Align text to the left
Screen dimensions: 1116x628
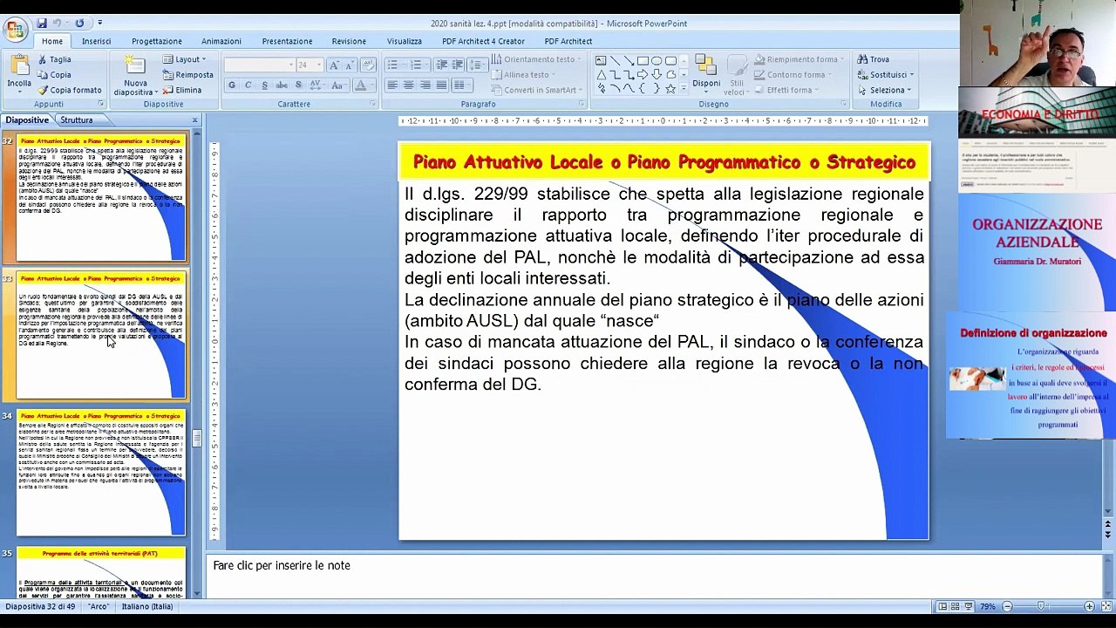392,85
